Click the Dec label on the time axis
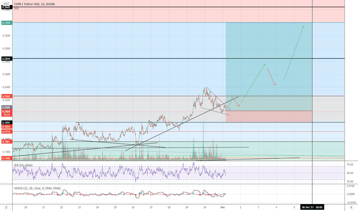 pyautogui.click(x=223, y=207)
